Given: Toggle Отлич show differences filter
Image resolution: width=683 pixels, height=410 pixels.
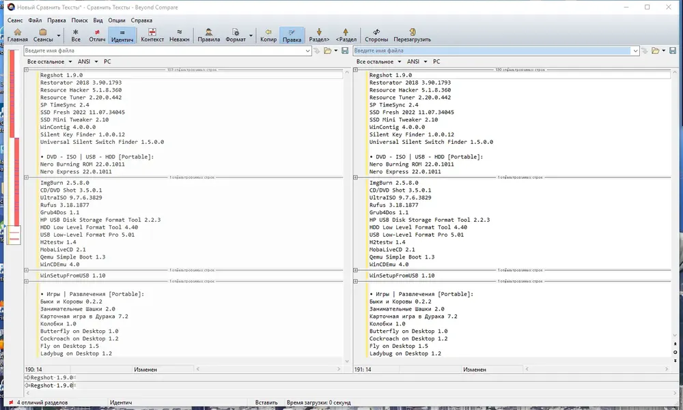Looking at the screenshot, I should (x=97, y=35).
